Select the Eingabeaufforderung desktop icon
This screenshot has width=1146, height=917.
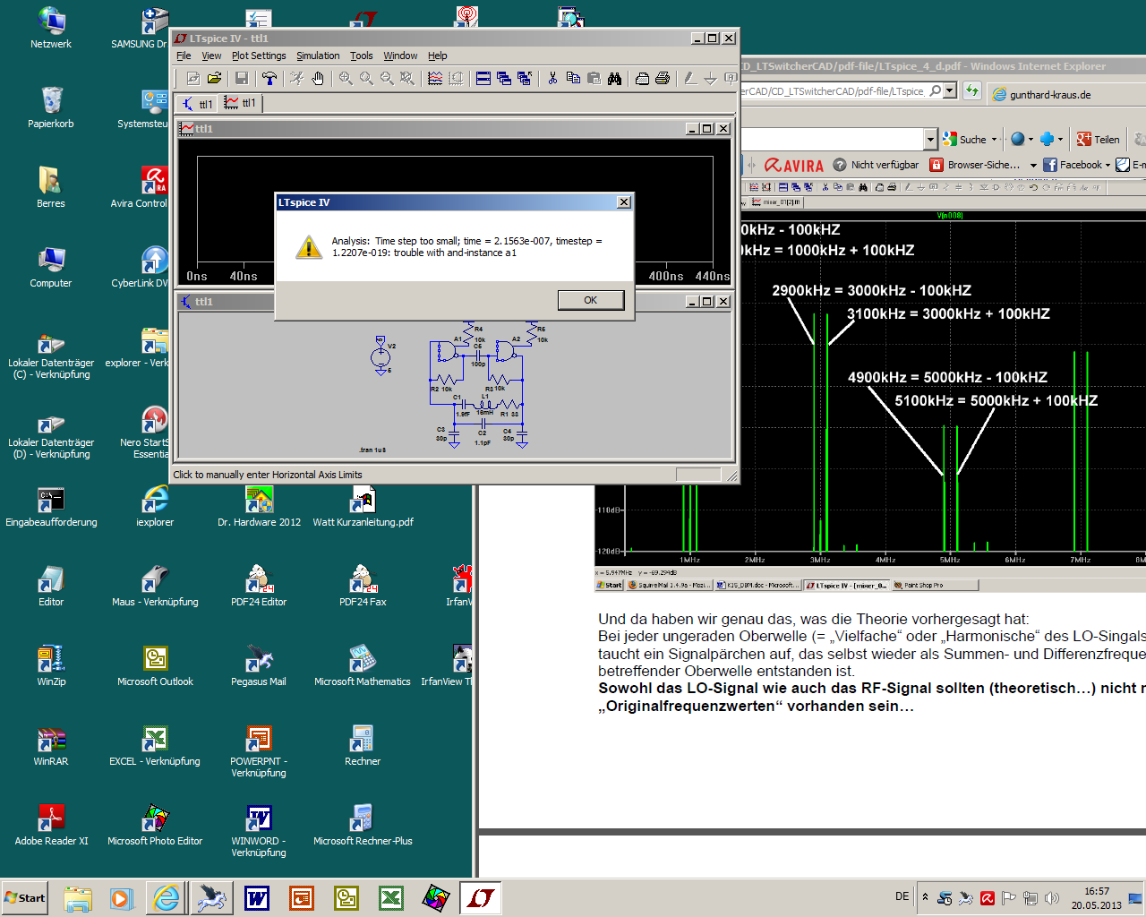pyautogui.click(x=51, y=506)
